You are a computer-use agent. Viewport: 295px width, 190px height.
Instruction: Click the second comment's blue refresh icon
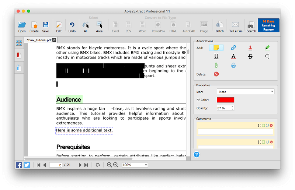[x=267, y=142]
